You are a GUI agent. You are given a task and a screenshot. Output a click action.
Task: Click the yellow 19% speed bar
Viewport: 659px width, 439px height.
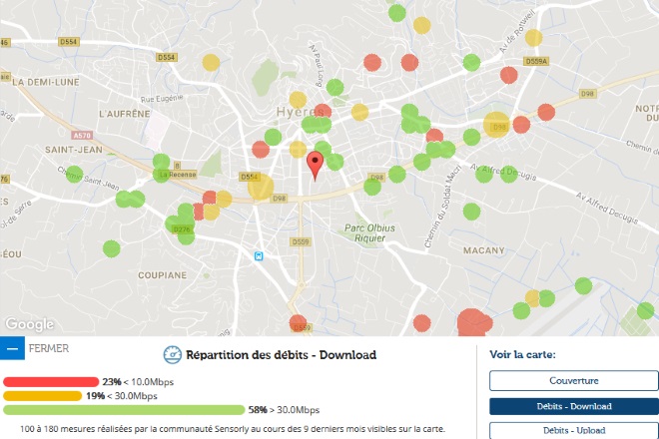42,396
